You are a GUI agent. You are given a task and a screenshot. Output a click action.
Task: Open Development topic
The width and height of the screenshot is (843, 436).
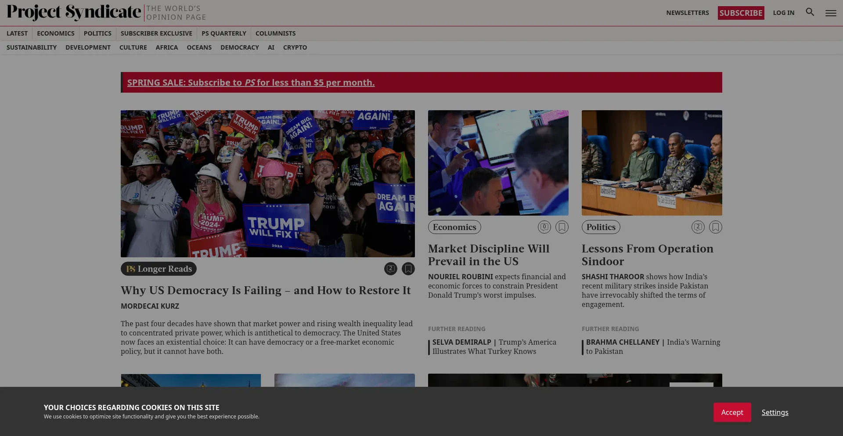point(88,47)
